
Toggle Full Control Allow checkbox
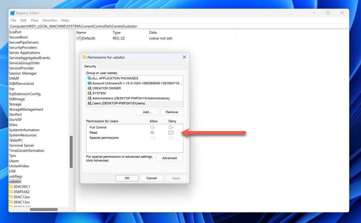click(x=152, y=127)
